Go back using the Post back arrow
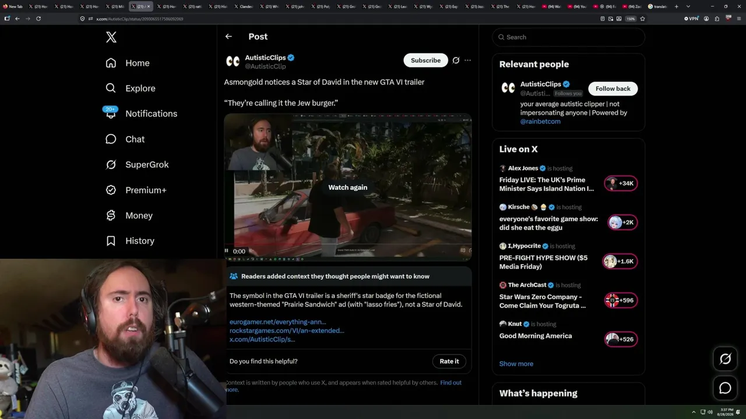Viewport: 746px width, 419px height. coord(228,37)
